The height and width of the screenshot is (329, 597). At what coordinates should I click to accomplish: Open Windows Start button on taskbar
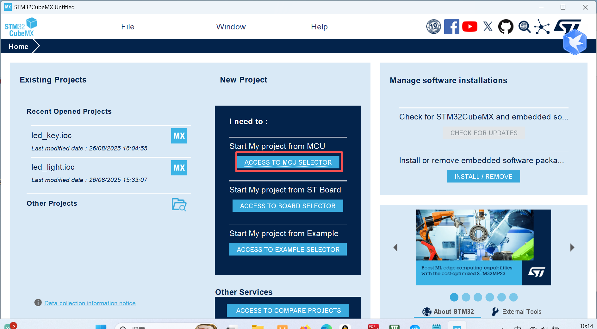pyautogui.click(x=101, y=327)
